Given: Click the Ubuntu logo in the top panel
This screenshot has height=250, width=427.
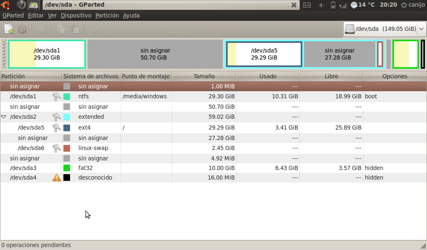Looking at the screenshot, I should click(5, 5).
